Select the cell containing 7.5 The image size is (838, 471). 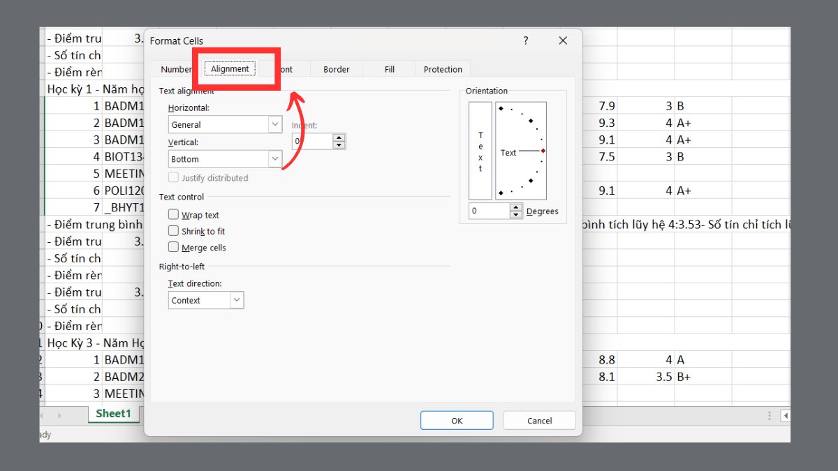(600, 156)
